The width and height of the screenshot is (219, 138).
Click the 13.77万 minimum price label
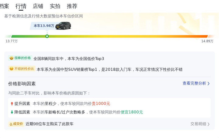12,41
